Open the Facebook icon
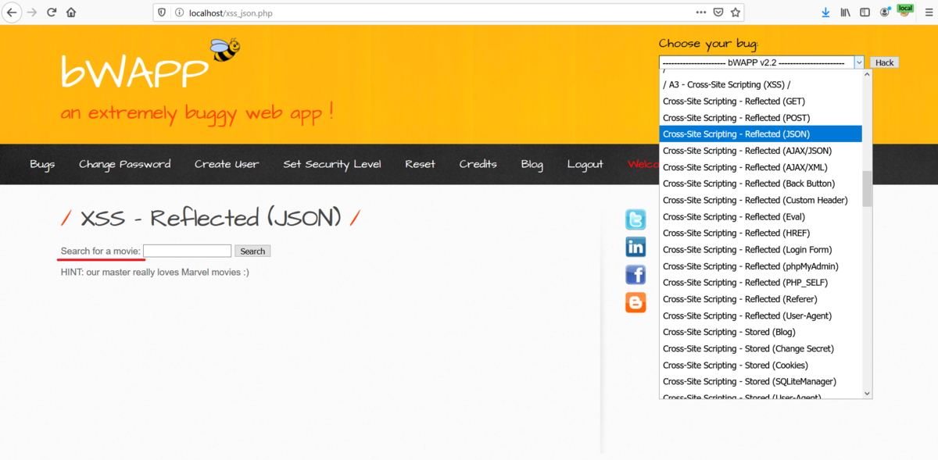This screenshot has height=460, width=938. tap(635, 274)
